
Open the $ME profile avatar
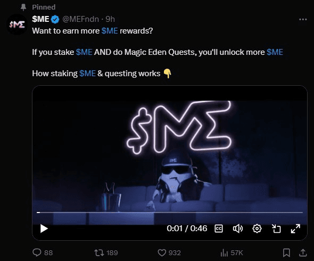(x=17, y=25)
